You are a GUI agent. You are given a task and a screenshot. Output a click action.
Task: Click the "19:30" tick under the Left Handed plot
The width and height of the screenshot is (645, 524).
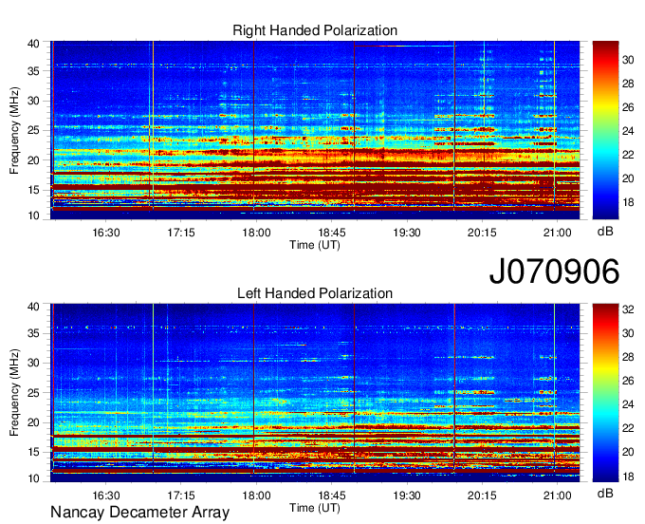tap(407, 496)
